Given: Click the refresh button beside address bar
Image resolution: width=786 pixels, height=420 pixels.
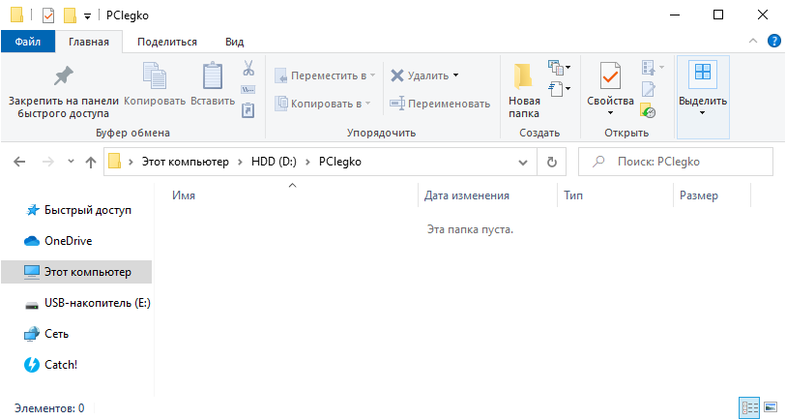Looking at the screenshot, I should click(x=552, y=162).
